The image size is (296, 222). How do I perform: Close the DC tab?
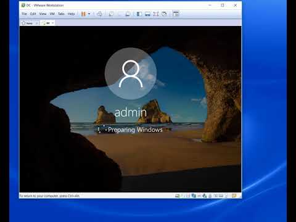[x=52, y=23]
